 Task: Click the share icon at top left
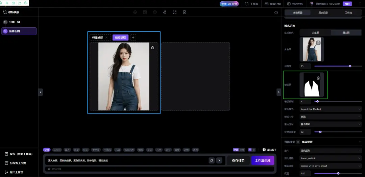pyautogui.click(x=19, y=3)
